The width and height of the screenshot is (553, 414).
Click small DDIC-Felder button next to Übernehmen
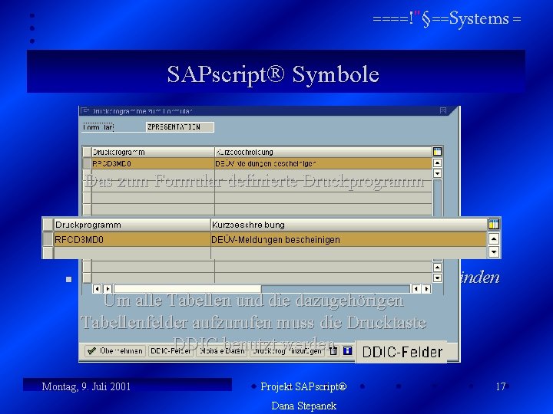(x=171, y=351)
